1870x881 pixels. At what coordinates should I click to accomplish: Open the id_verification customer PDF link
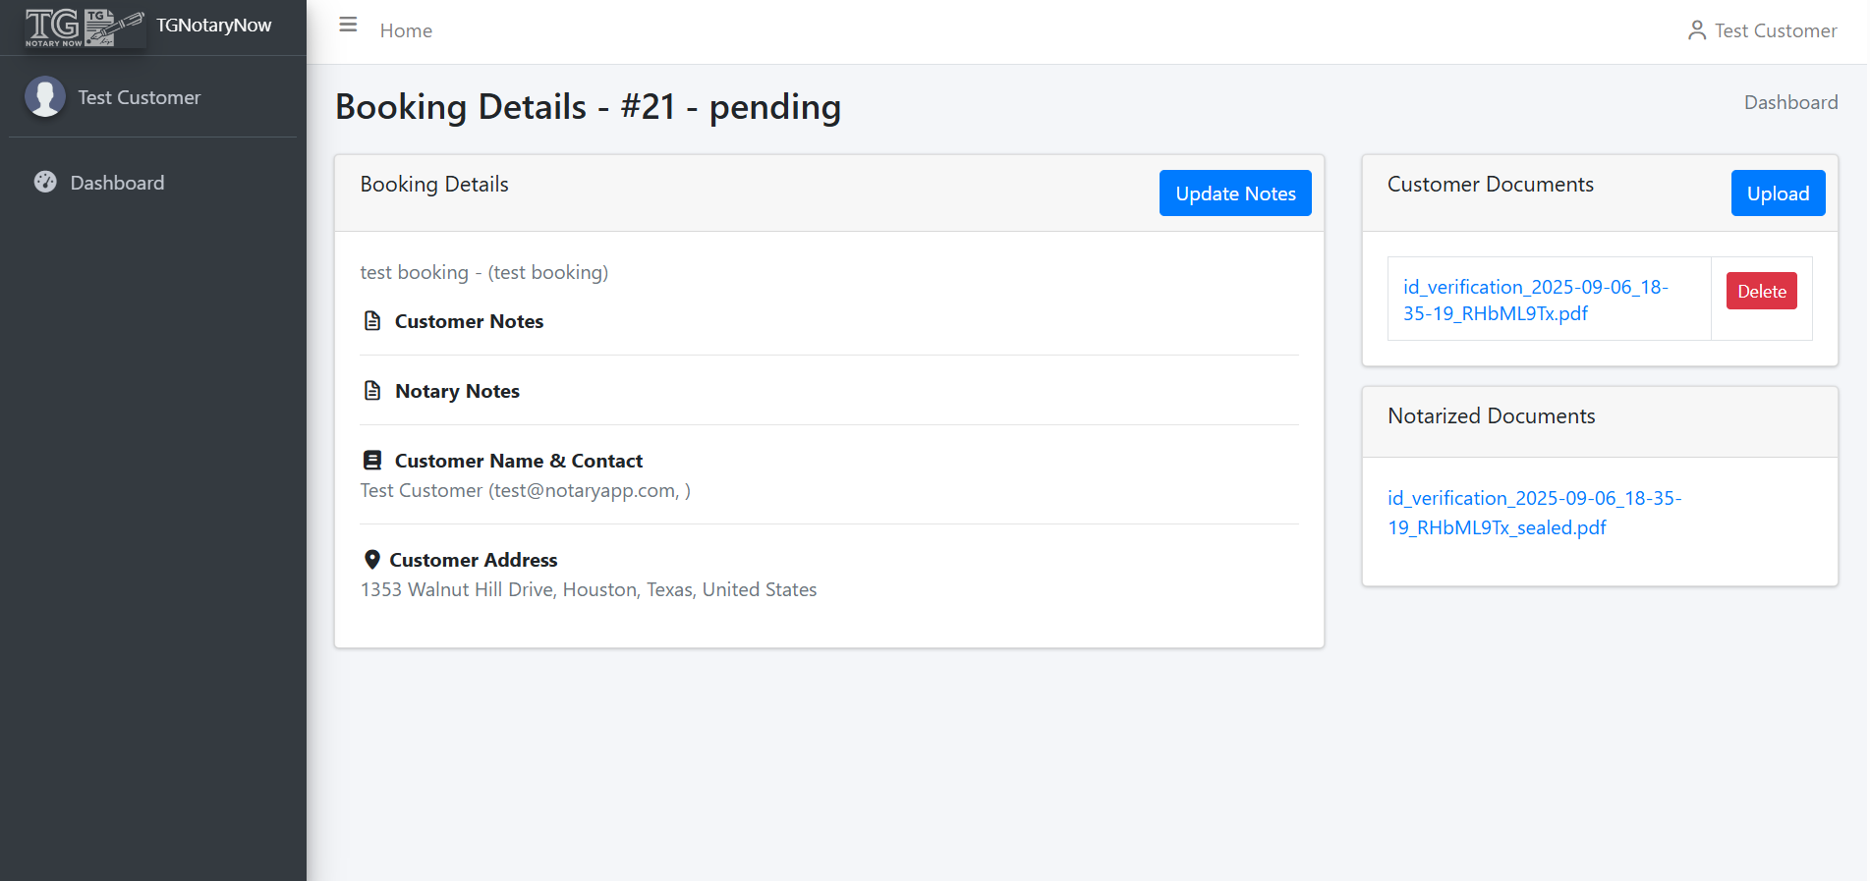click(1535, 300)
